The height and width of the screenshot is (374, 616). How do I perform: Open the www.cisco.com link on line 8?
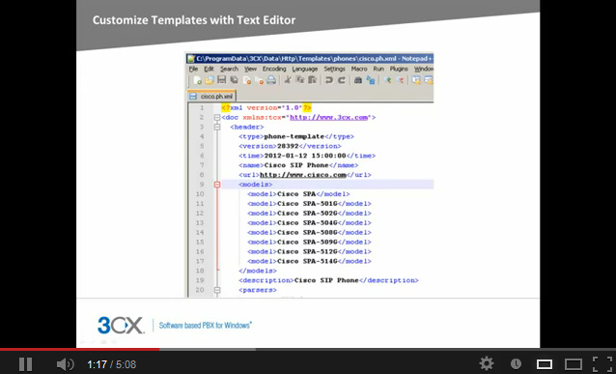(303, 175)
